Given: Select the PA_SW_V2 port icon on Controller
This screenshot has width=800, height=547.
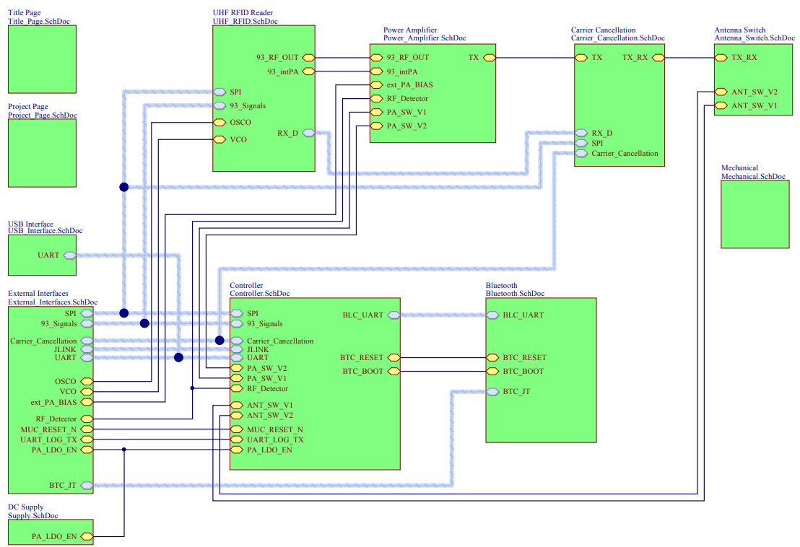Looking at the screenshot, I should tap(237, 368).
